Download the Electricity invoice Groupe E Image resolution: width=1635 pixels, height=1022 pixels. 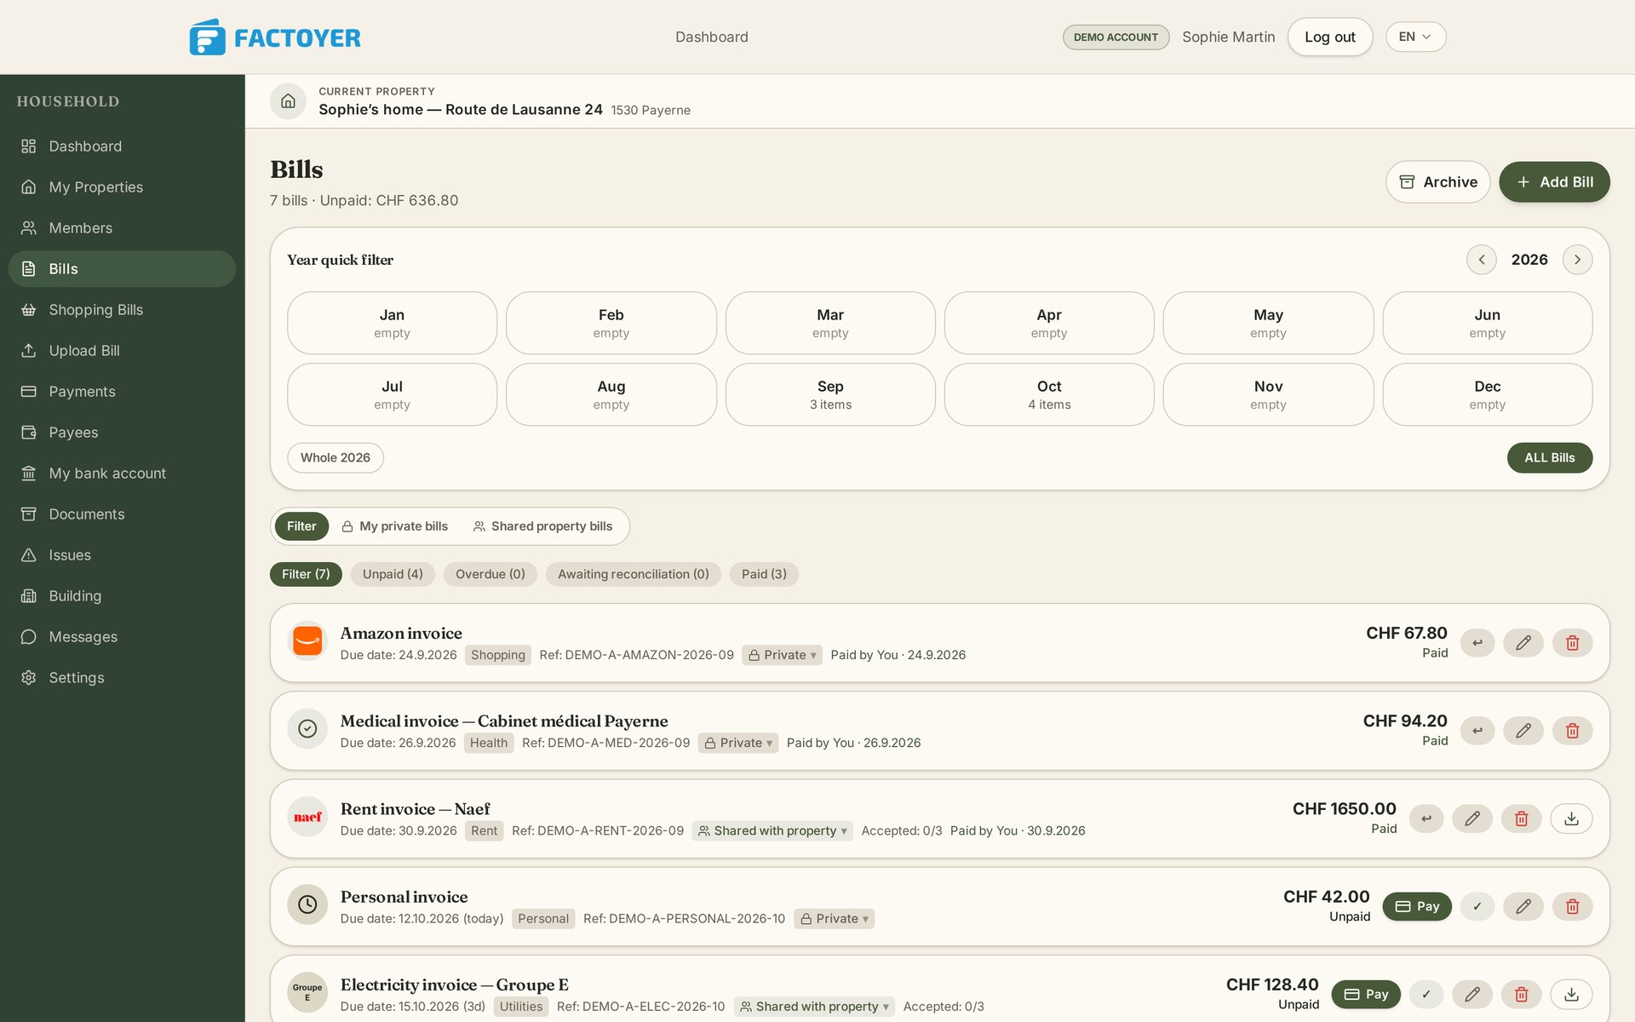point(1571,994)
